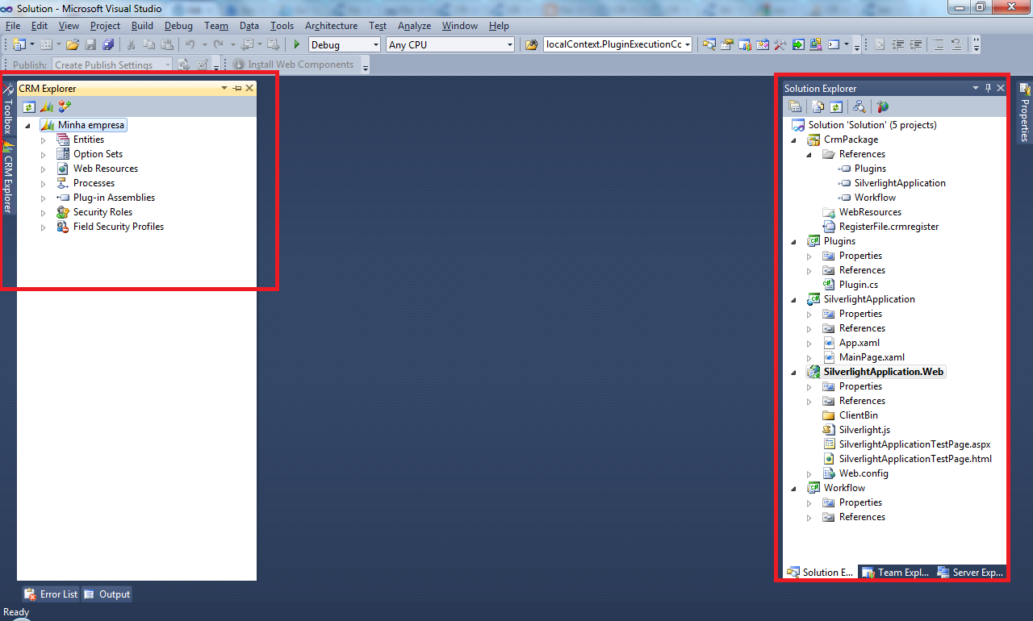Click the Open File folder icon
This screenshot has width=1033, height=621.
click(73, 45)
